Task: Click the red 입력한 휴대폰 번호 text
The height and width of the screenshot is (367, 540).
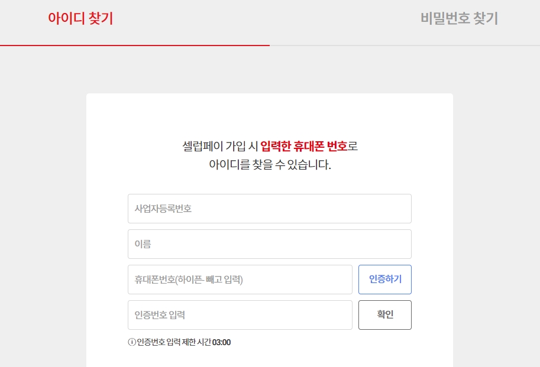Action: tap(304, 146)
